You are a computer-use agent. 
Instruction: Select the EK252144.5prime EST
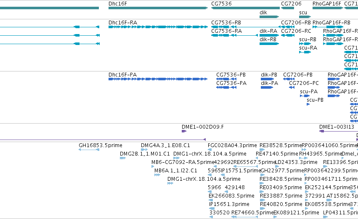[307, 192]
